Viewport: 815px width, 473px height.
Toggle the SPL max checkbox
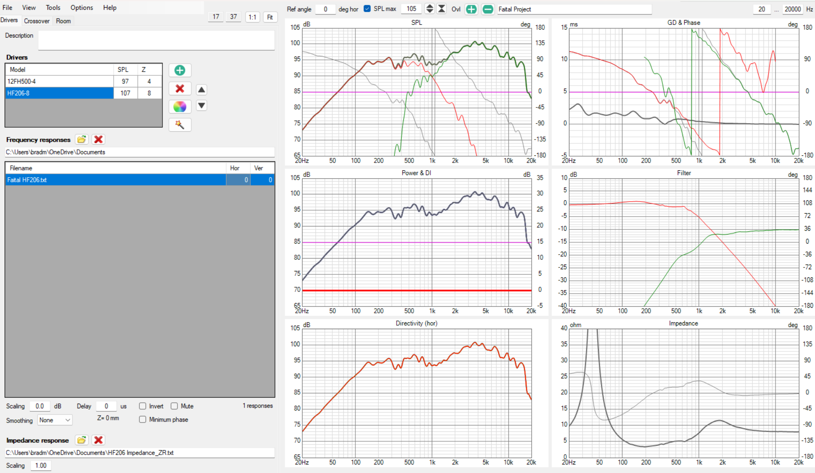point(367,9)
